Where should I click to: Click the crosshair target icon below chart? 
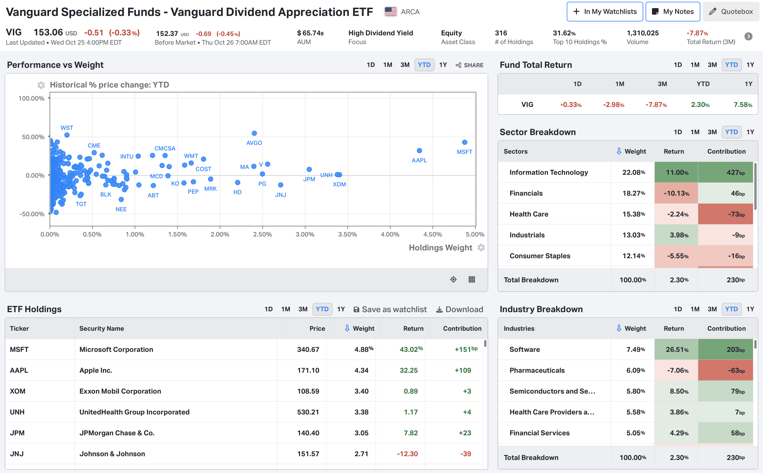coord(453,279)
